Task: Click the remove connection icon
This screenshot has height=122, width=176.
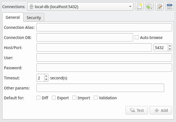Action: click(x=170, y=6)
